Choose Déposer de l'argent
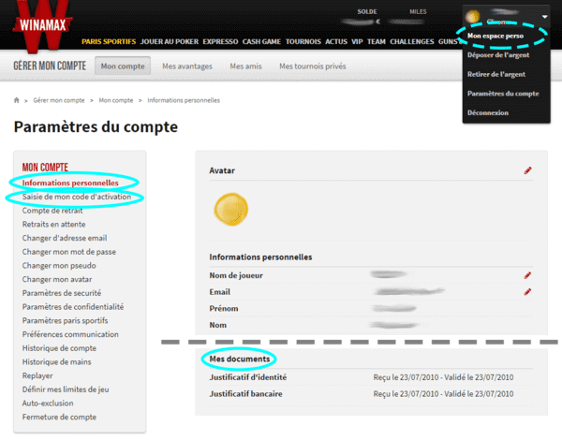This screenshot has width=562, height=440. click(498, 55)
